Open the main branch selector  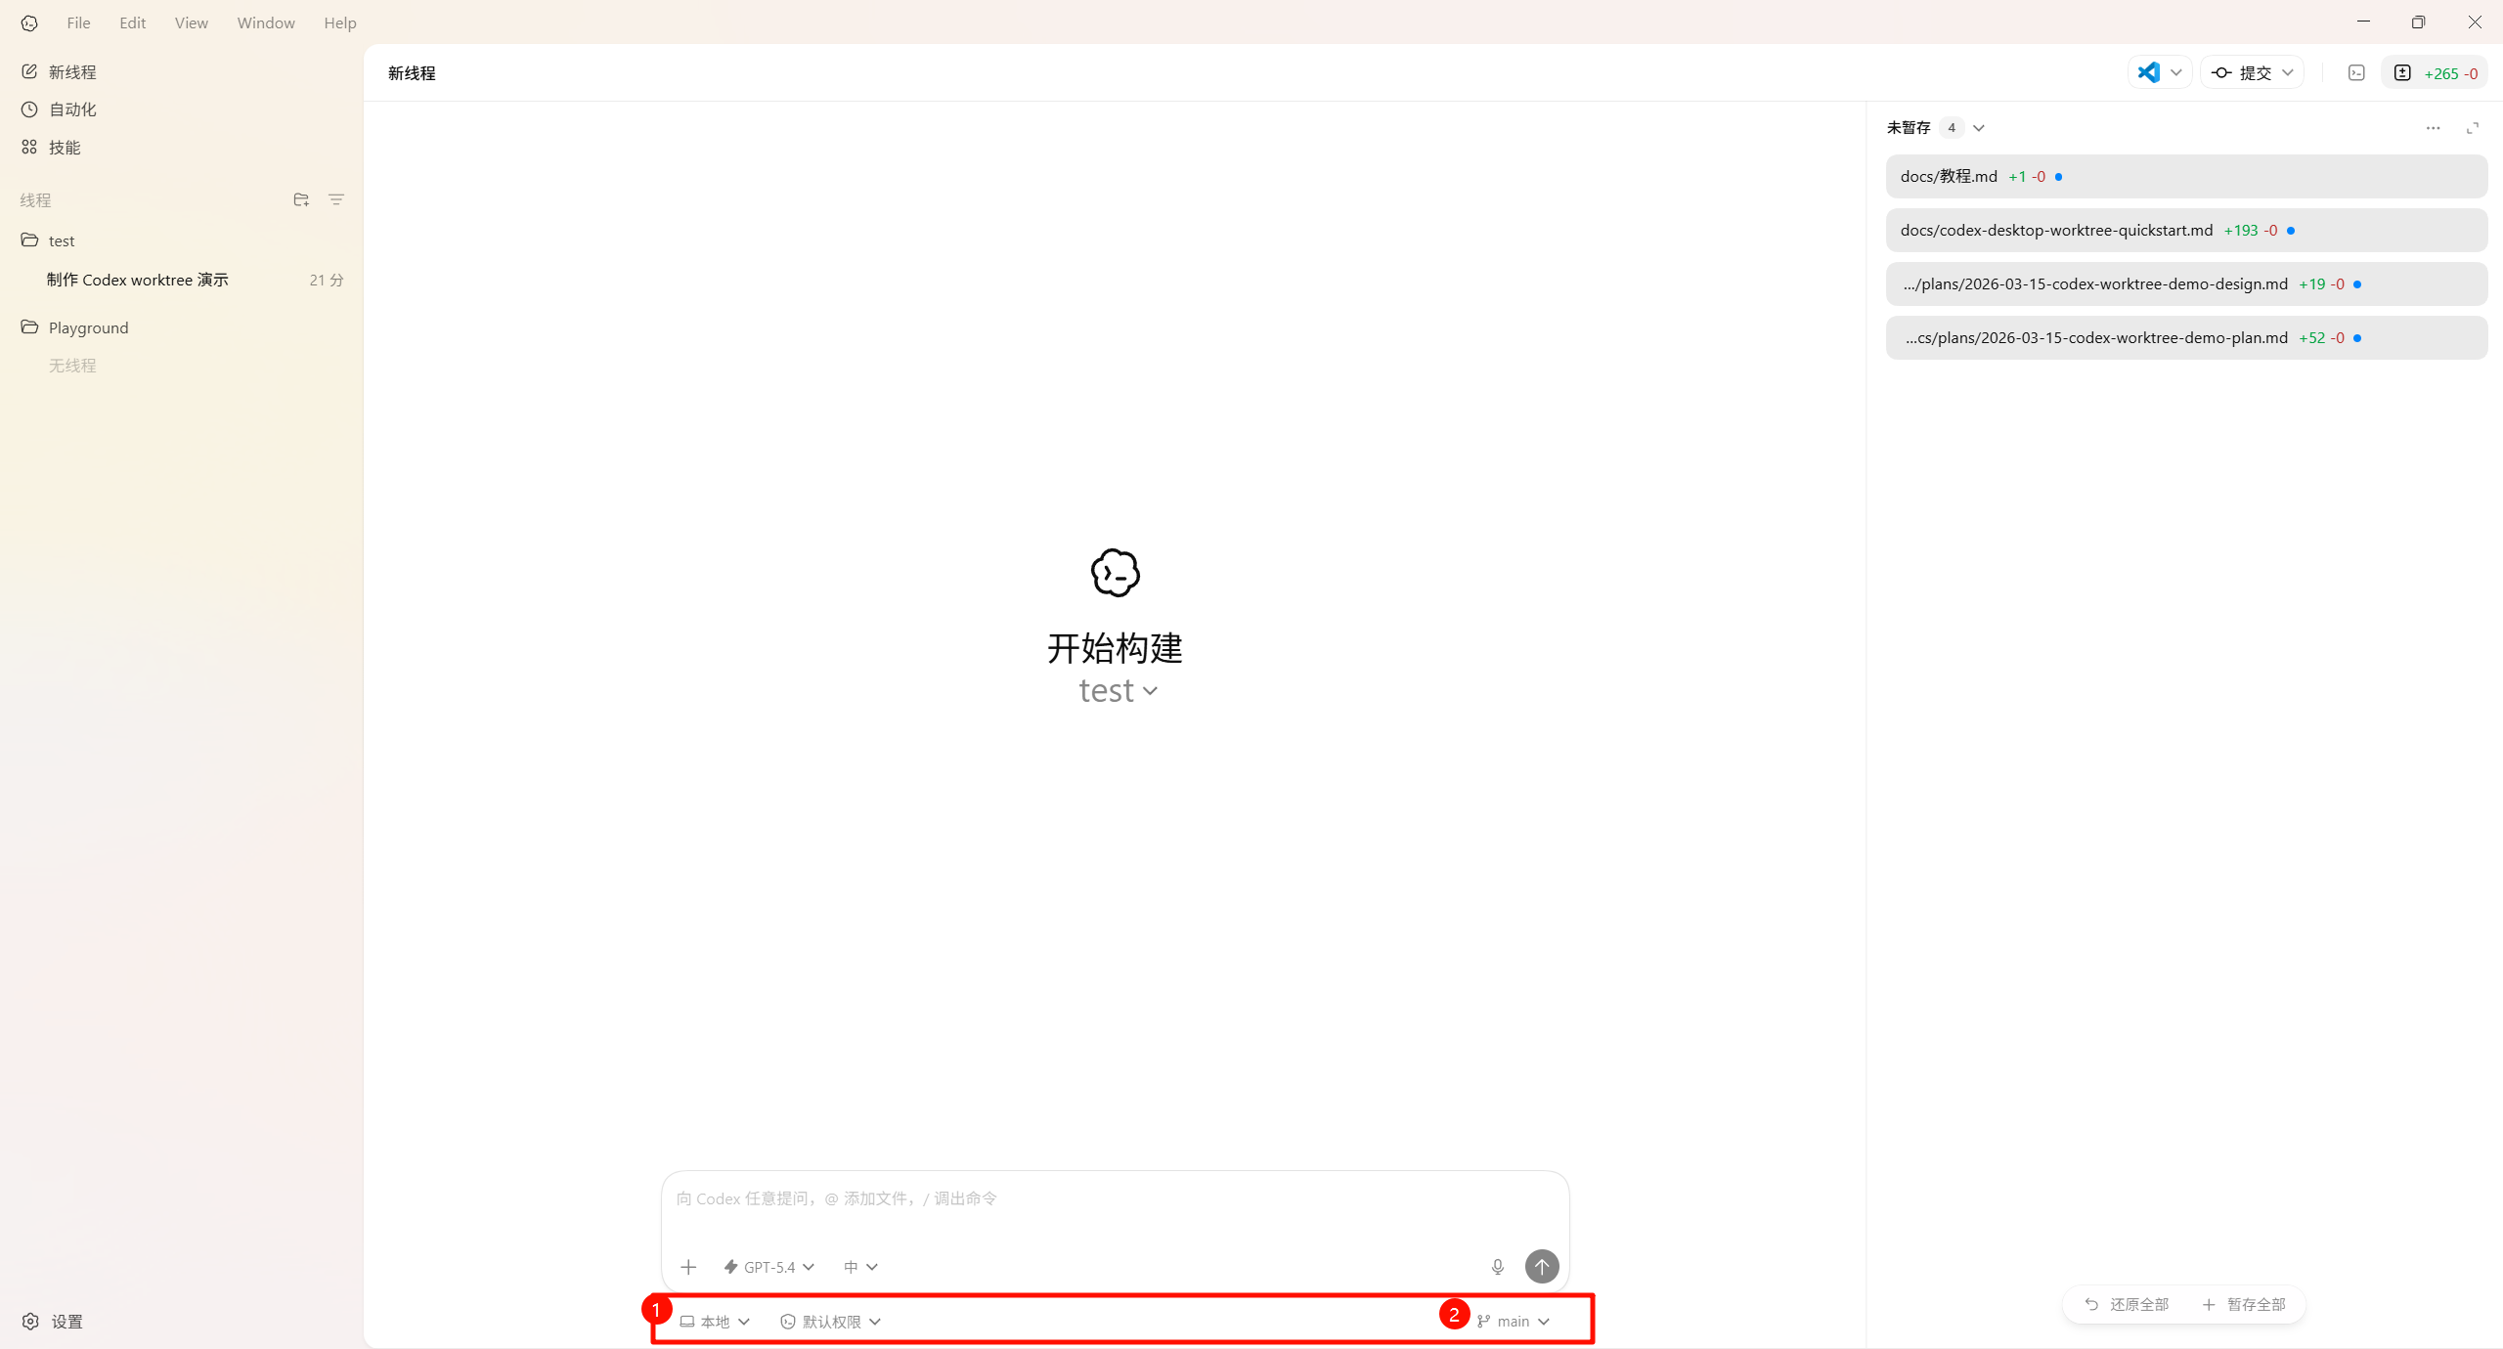tap(1514, 1322)
